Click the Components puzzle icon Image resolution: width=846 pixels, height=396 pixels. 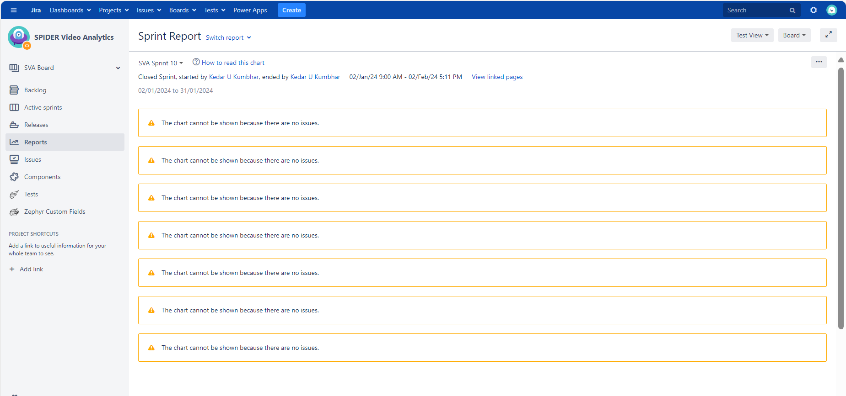[14, 177]
